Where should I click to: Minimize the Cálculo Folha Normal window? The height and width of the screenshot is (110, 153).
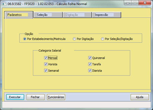128,3
